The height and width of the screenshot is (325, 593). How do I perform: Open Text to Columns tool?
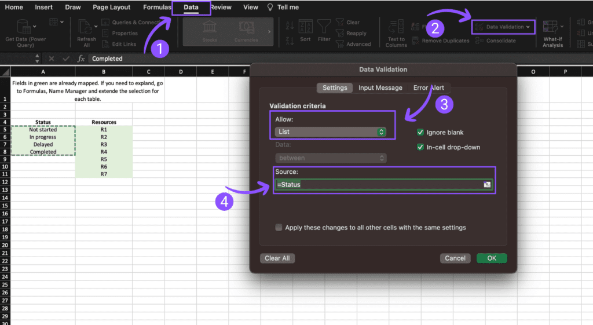[x=396, y=28]
